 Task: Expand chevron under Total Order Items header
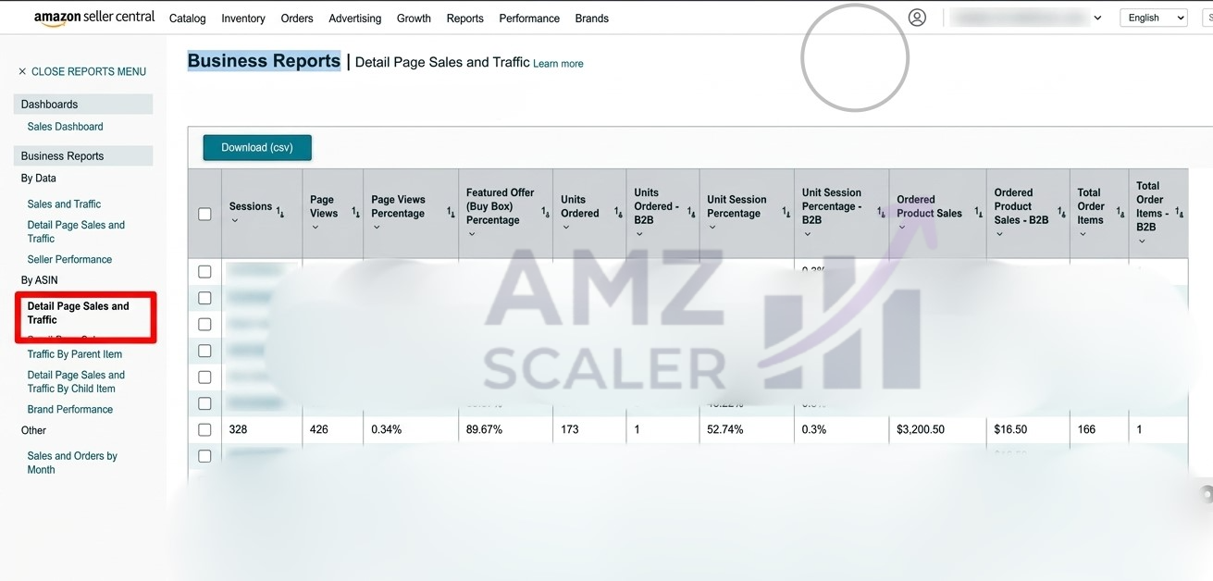(x=1083, y=234)
